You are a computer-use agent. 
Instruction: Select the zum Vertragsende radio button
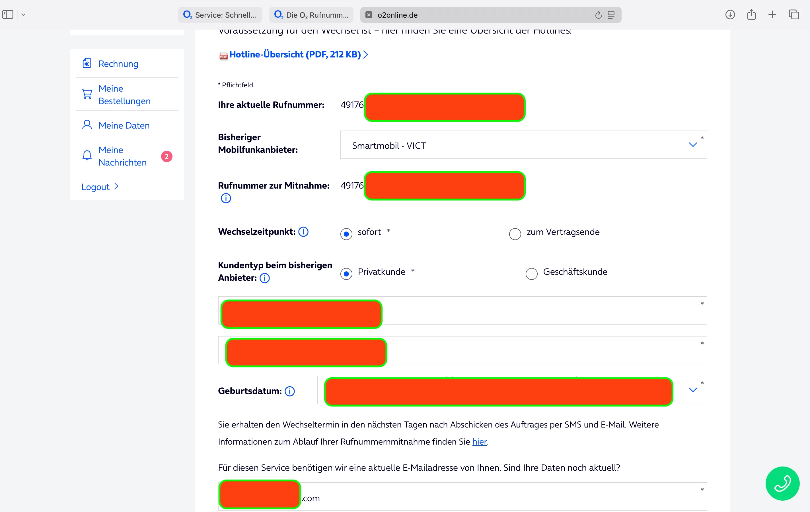(515, 234)
